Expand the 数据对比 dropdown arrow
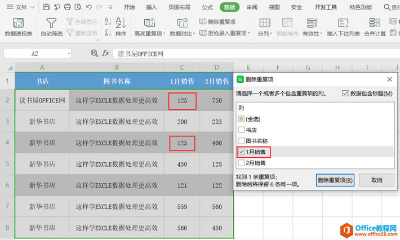The width and height of the screenshot is (400, 240). pos(194,34)
